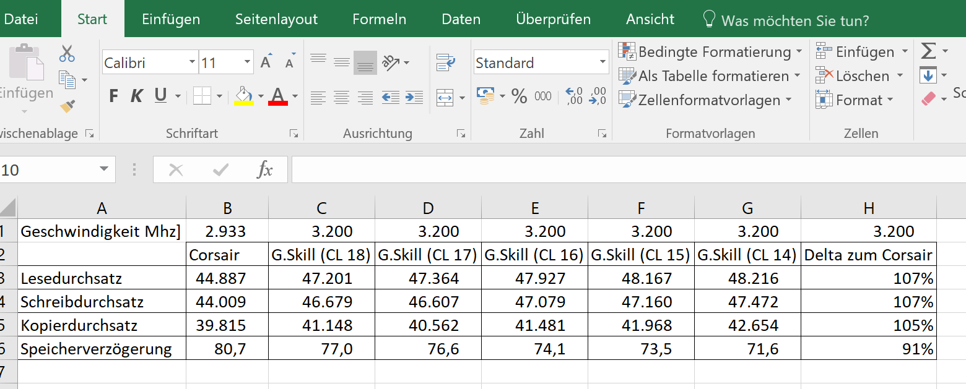Viewport: 966px width, 389px height.
Task: Increase indent icon
Action: tap(414, 97)
